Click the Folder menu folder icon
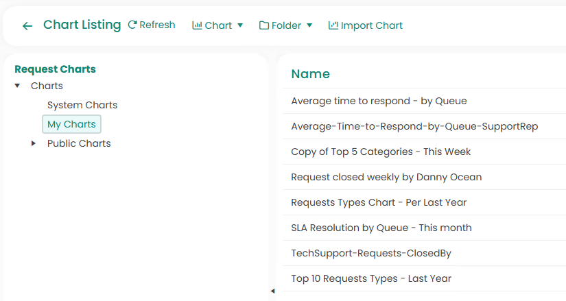The image size is (566, 301). tap(264, 25)
